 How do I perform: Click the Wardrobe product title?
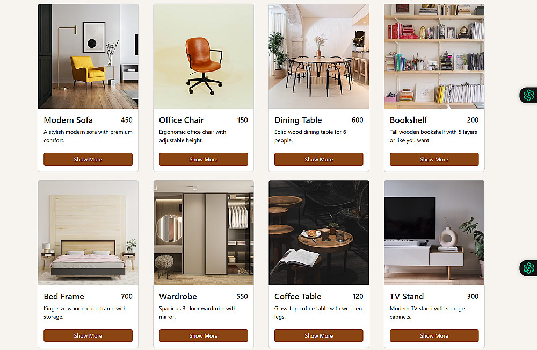point(178,297)
